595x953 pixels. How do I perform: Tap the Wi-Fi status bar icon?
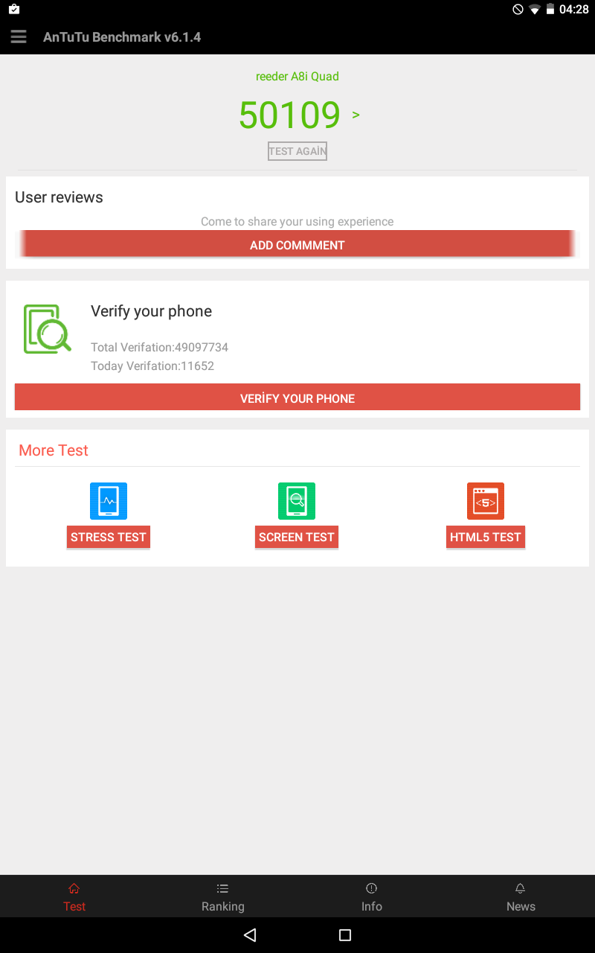tap(535, 9)
